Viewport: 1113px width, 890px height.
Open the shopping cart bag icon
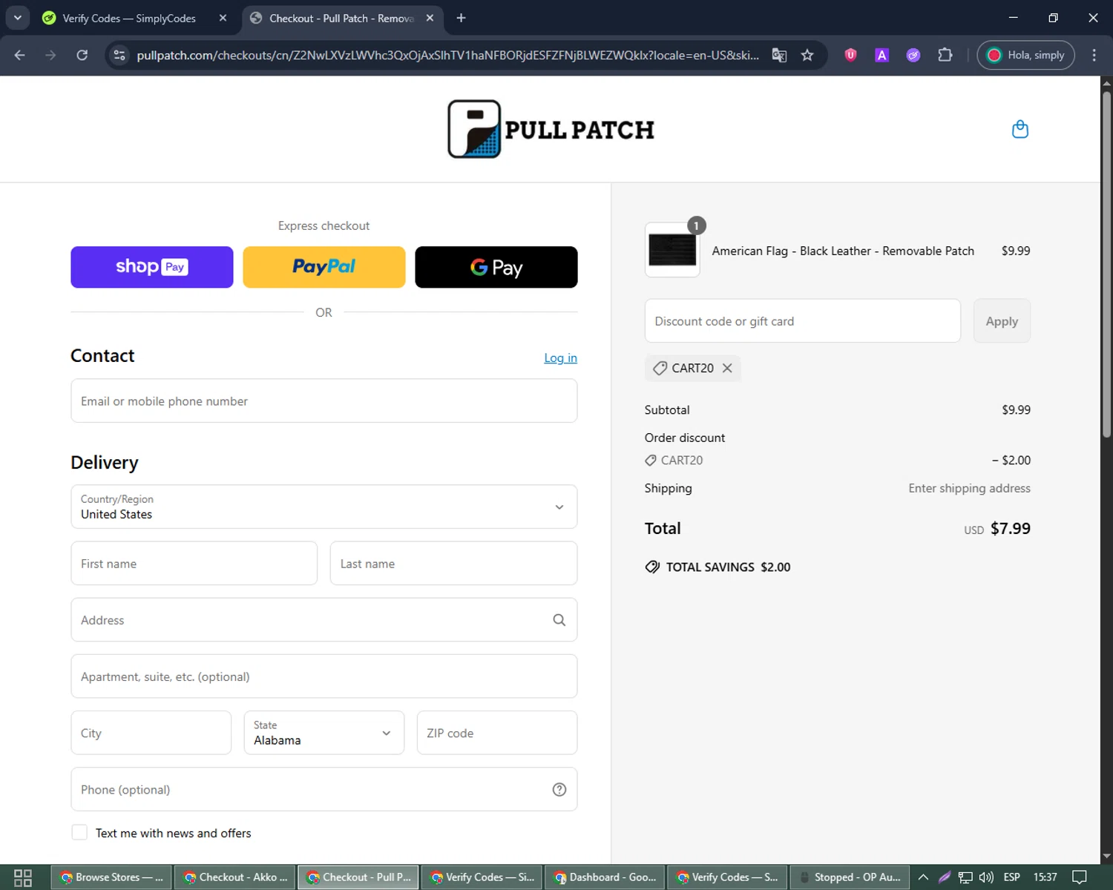tap(1020, 129)
